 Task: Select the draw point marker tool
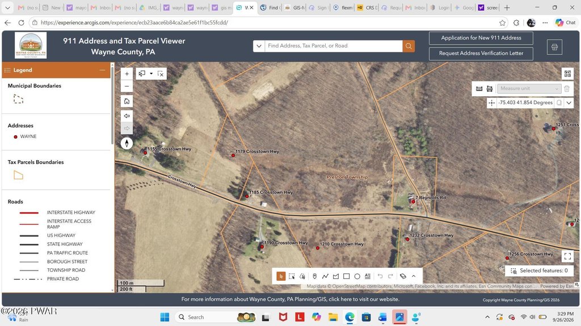coord(314,276)
